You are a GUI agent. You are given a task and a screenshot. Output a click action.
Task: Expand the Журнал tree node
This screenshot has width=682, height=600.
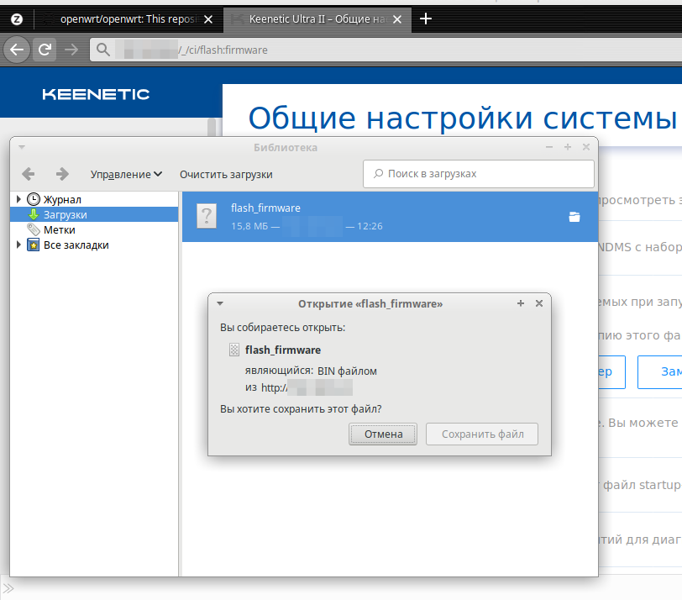point(18,199)
